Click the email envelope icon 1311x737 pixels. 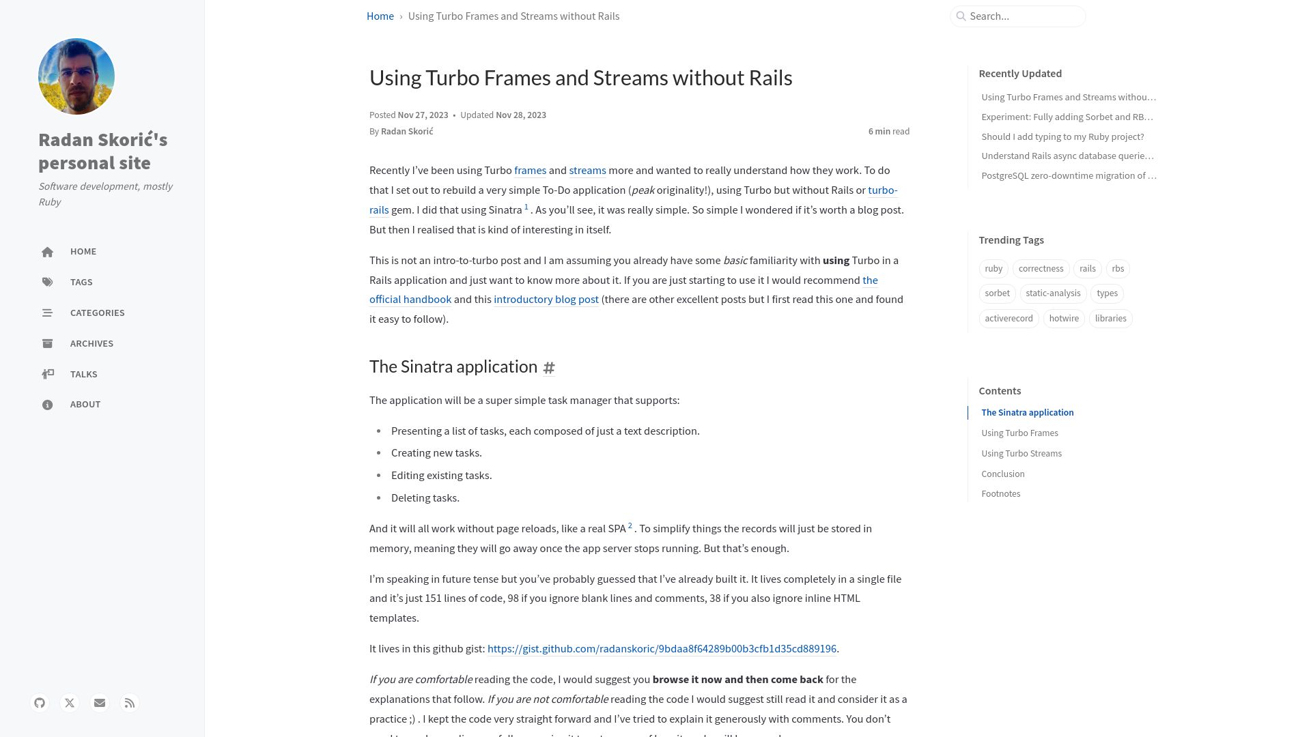[x=100, y=703]
